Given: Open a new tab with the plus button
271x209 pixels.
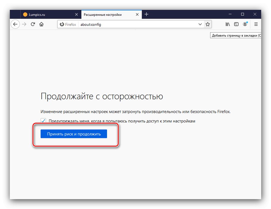Looking at the screenshot, I should point(146,14).
